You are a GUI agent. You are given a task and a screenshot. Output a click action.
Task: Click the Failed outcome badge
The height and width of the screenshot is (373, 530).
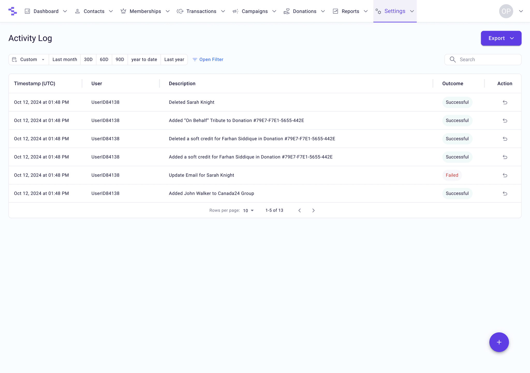(x=452, y=175)
